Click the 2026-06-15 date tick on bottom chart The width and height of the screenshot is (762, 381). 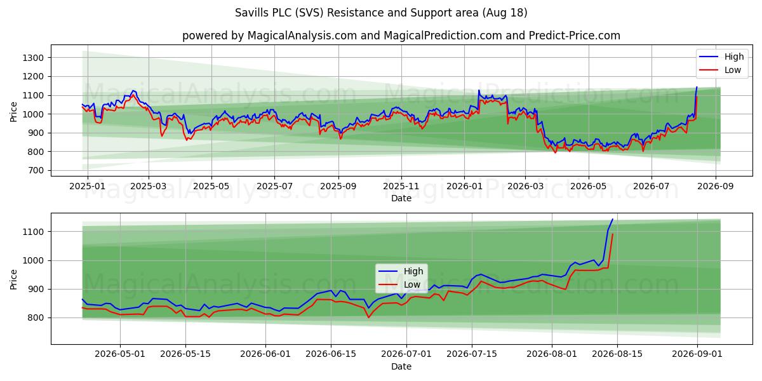click(x=331, y=356)
